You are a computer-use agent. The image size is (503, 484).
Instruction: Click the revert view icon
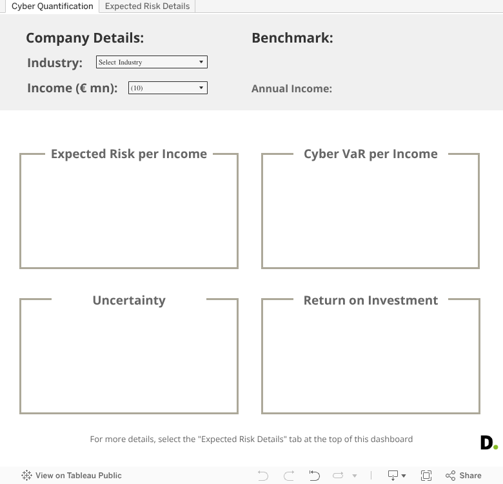click(315, 476)
